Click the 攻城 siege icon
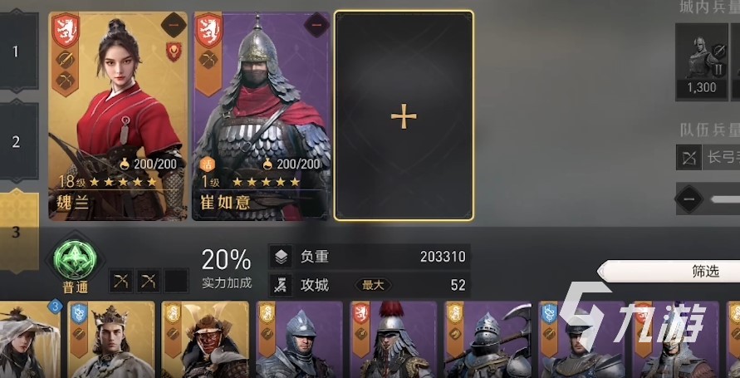The width and height of the screenshot is (740, 378). coord(282,285)
